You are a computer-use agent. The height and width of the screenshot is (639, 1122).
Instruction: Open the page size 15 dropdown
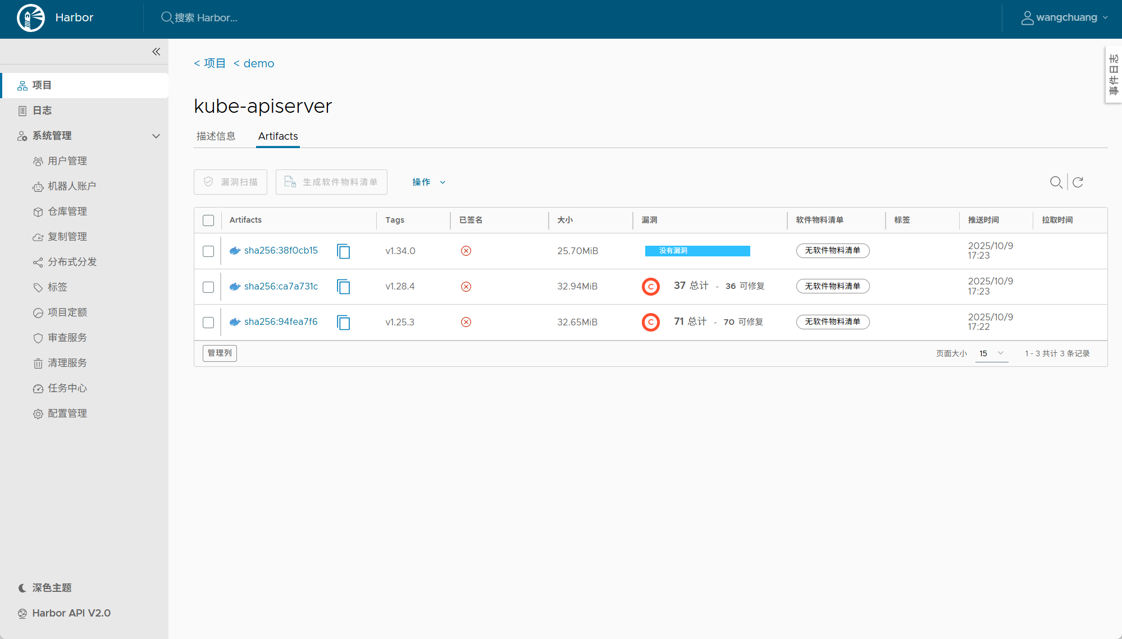[x=991, y=353]
